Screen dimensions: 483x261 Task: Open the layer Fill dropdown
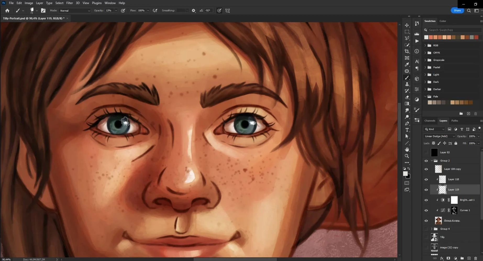479,143
